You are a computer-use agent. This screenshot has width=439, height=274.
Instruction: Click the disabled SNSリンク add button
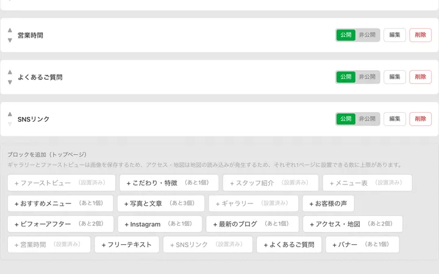click(x=208, y=245)
